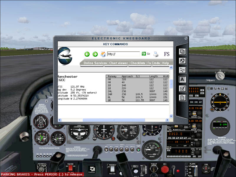Click the topmost stacked pages kneeboard sidebar icon
236x177 pixels.
coord(182,52)
